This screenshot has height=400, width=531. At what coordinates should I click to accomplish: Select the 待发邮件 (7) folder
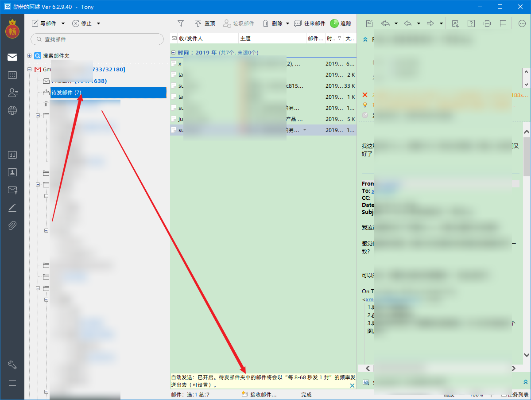pos(108,93)
